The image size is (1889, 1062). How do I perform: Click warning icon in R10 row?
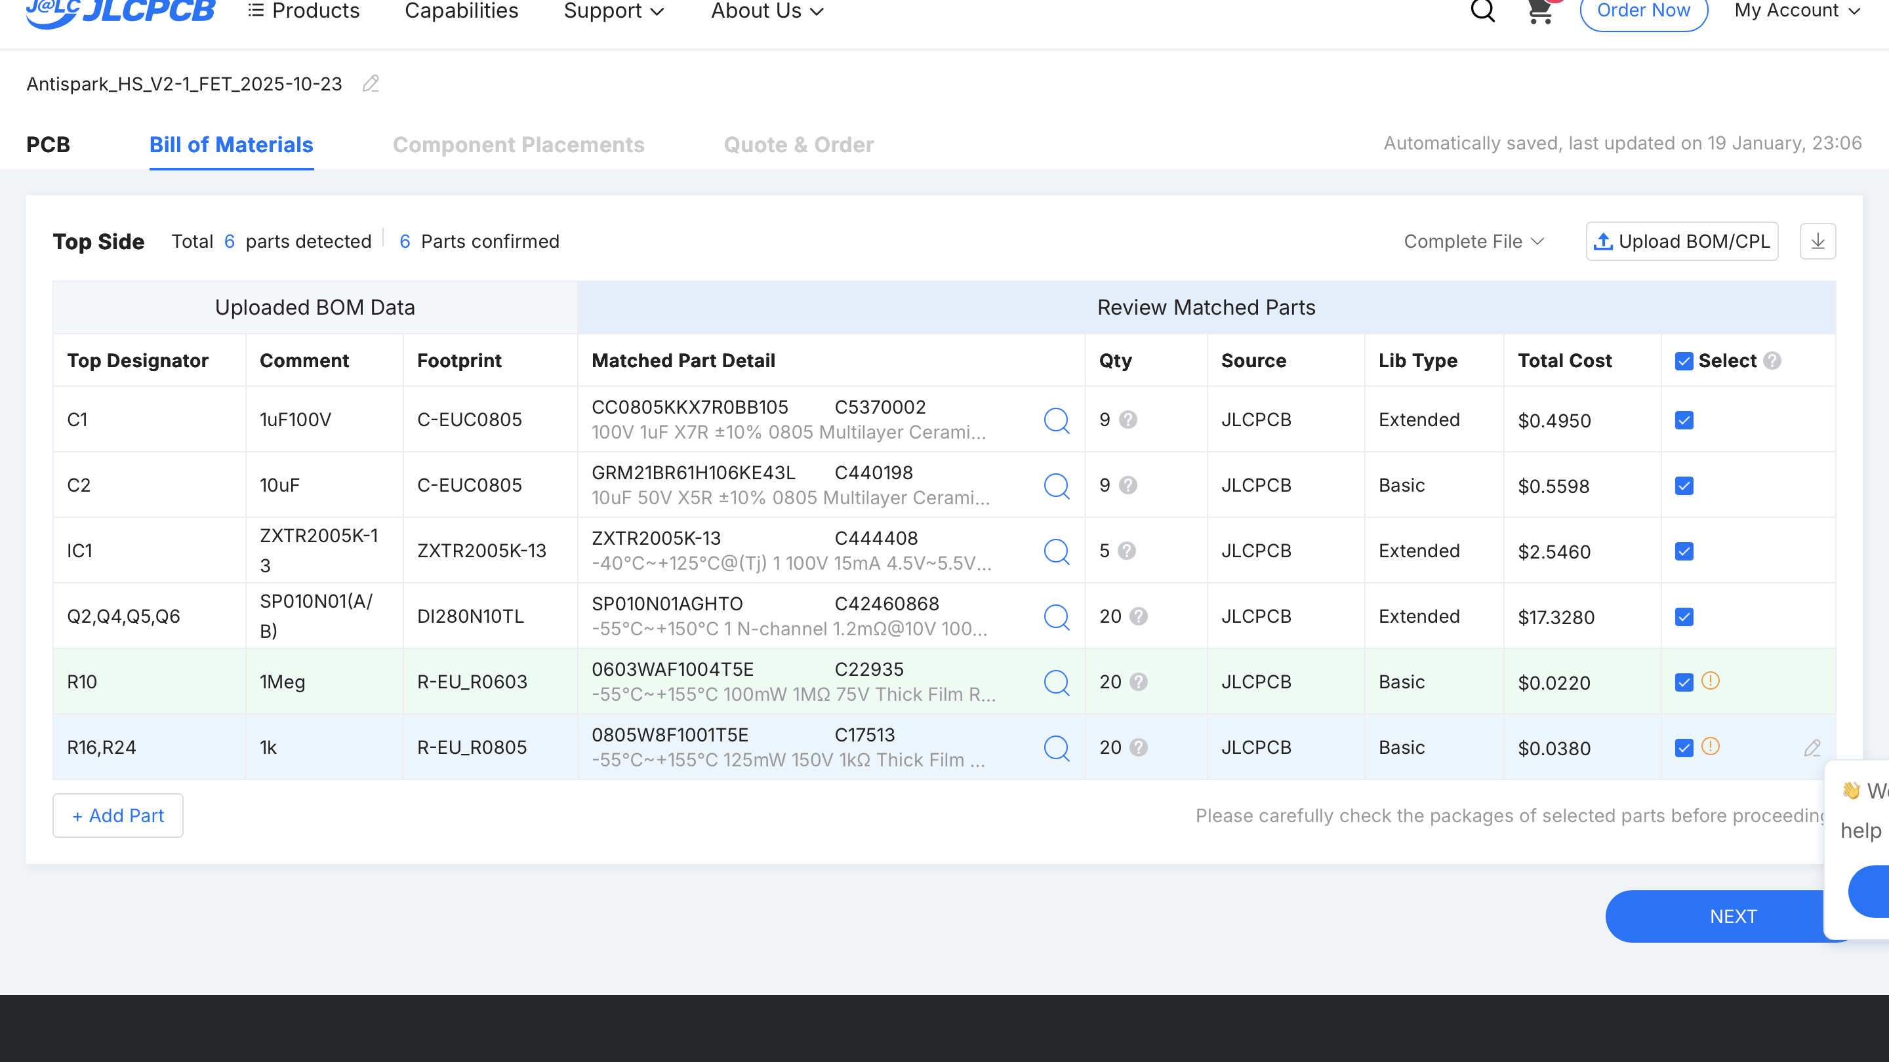tap(1710, 681)
